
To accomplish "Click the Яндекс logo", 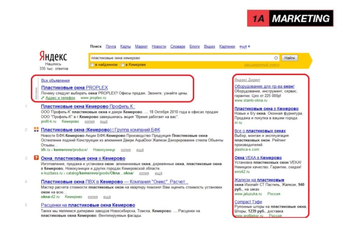I will (x=53, y=56).
